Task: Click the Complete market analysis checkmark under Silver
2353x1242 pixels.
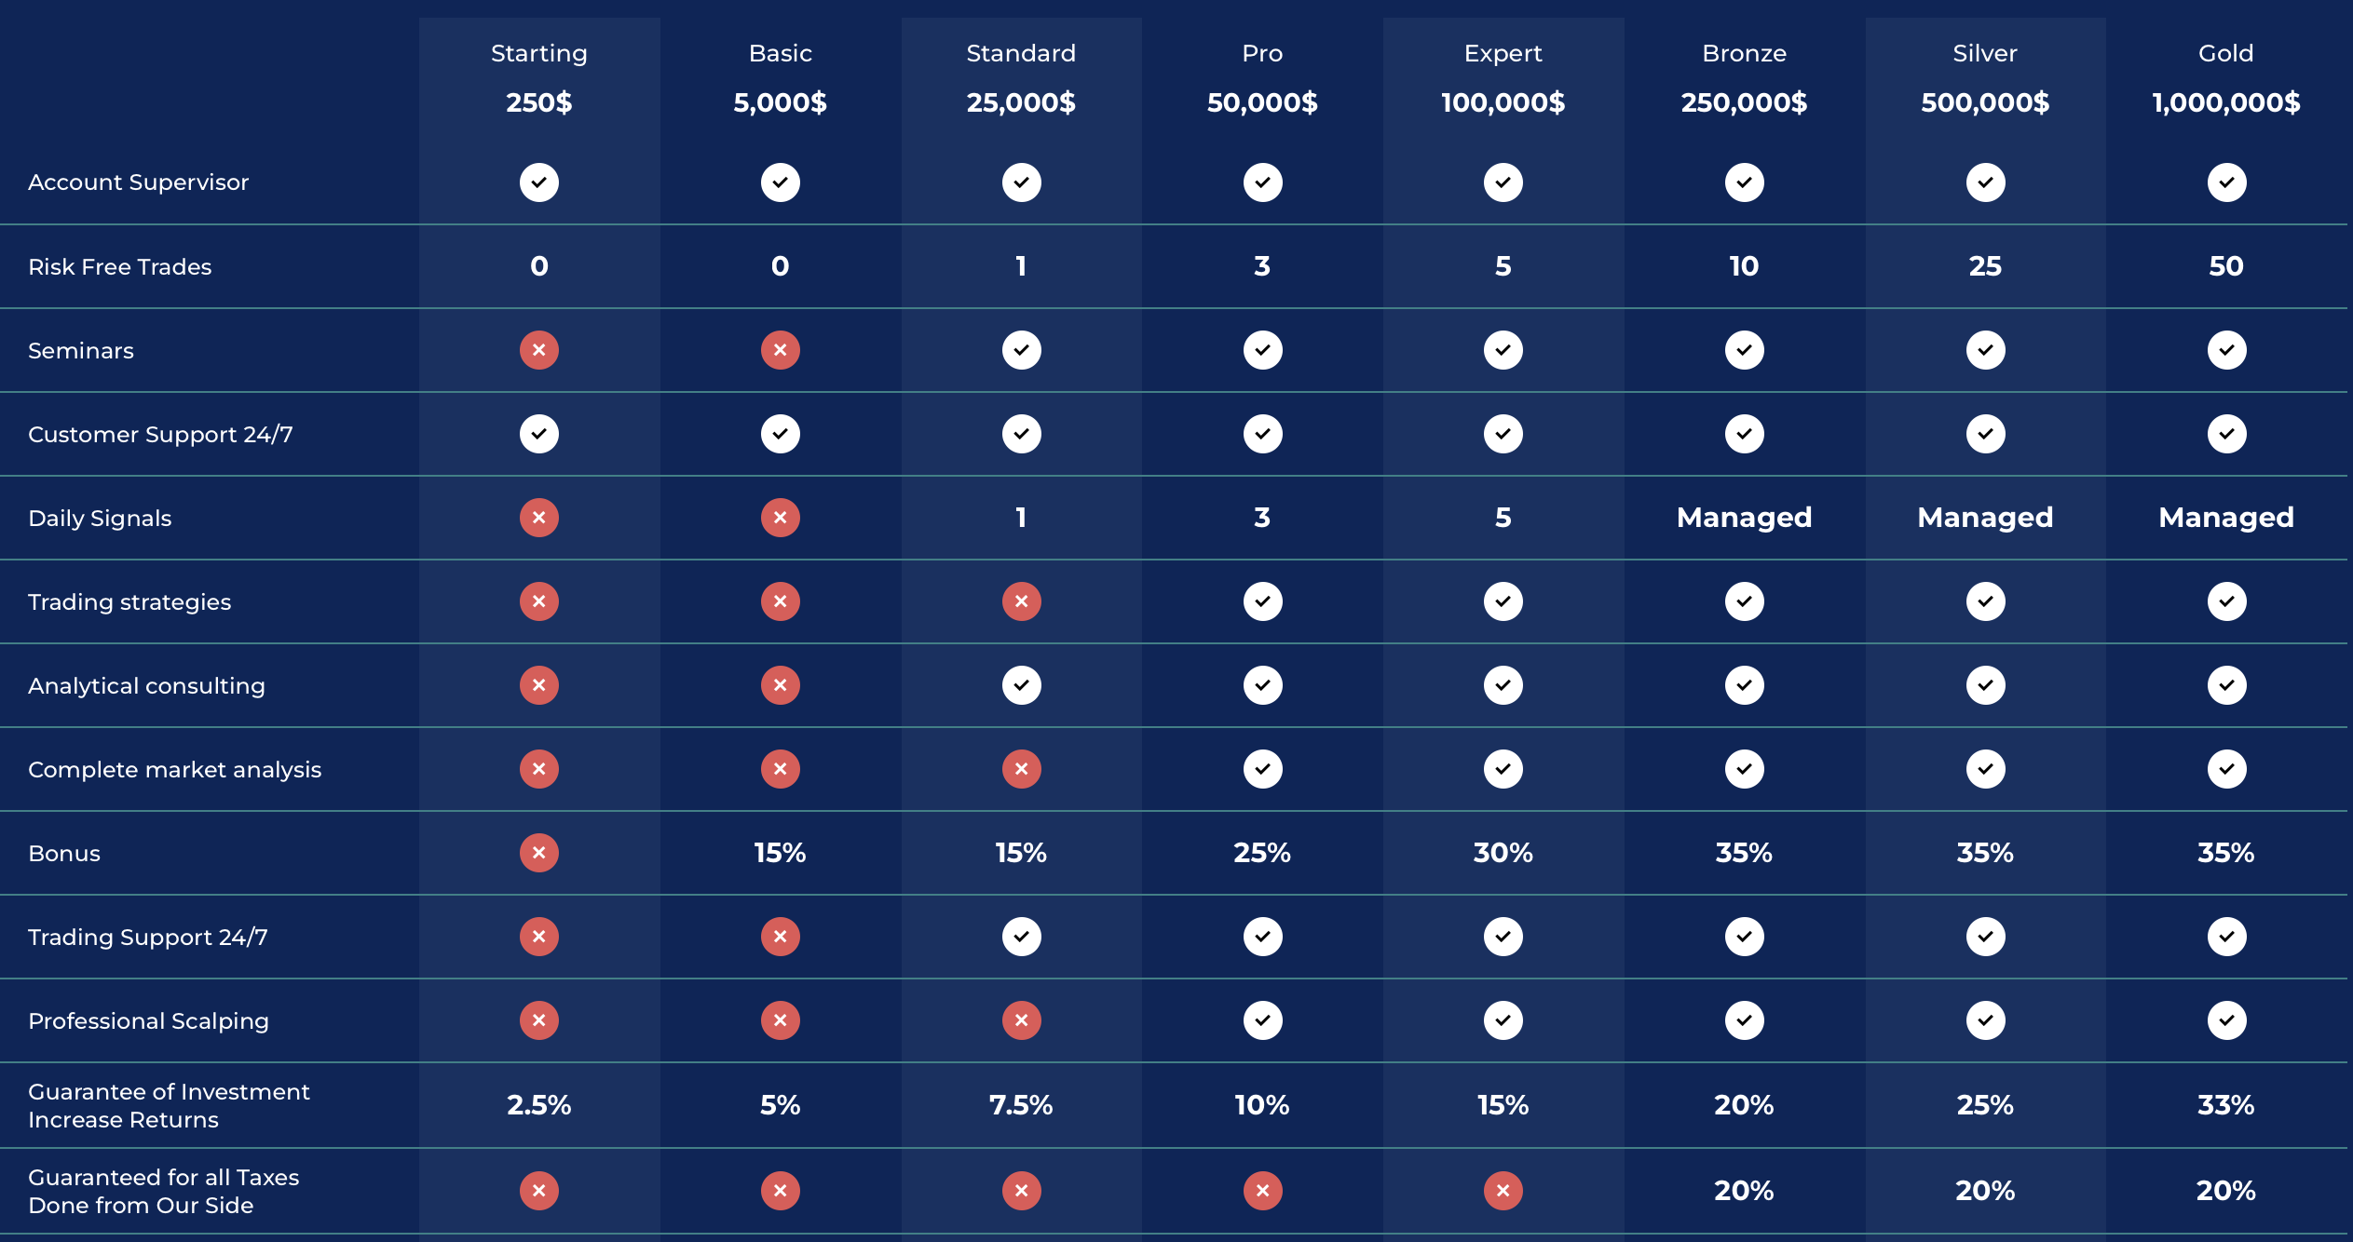Action: pyautogui.click(x=1985, y=769)
